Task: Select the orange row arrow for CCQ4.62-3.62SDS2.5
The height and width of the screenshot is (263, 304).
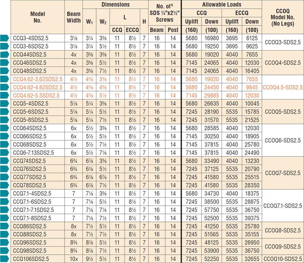Action: [x=4, y=79]
